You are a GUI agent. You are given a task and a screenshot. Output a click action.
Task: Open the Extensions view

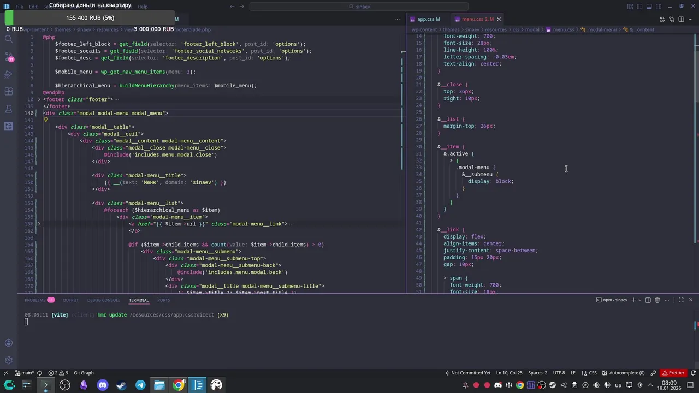9,91
